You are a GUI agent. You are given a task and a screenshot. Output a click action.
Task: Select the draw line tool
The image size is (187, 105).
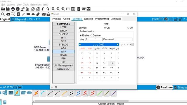click(23, 14)
